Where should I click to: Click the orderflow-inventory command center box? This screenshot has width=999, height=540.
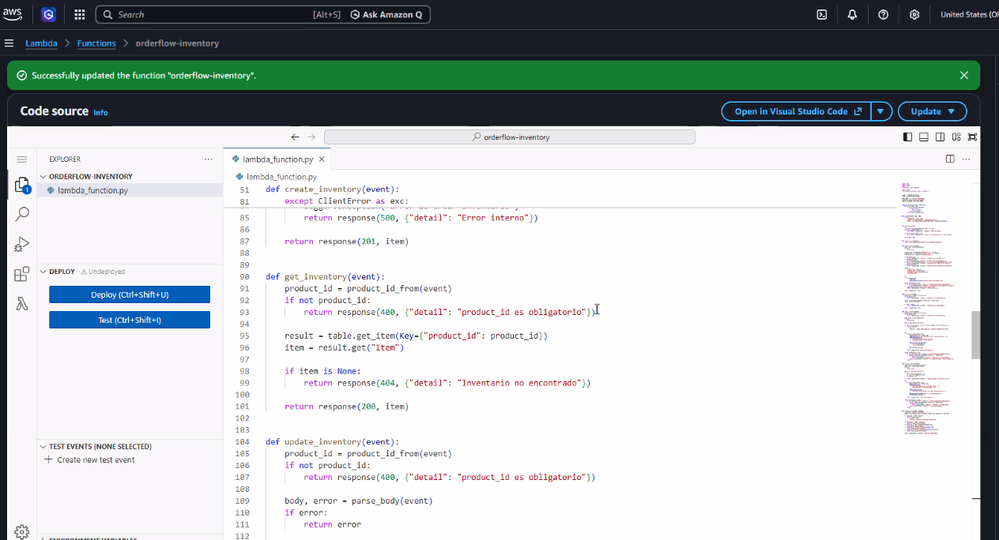tap(510, 137)
